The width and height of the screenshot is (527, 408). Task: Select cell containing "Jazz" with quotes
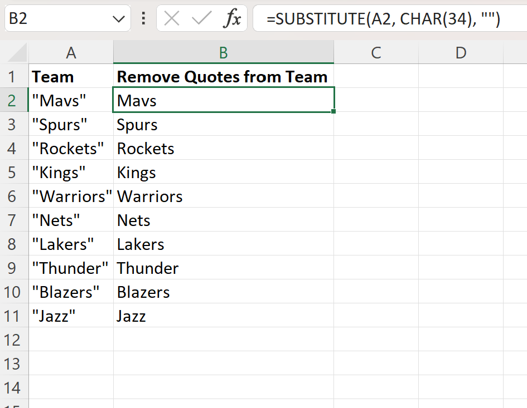click(x=71, y=316)
